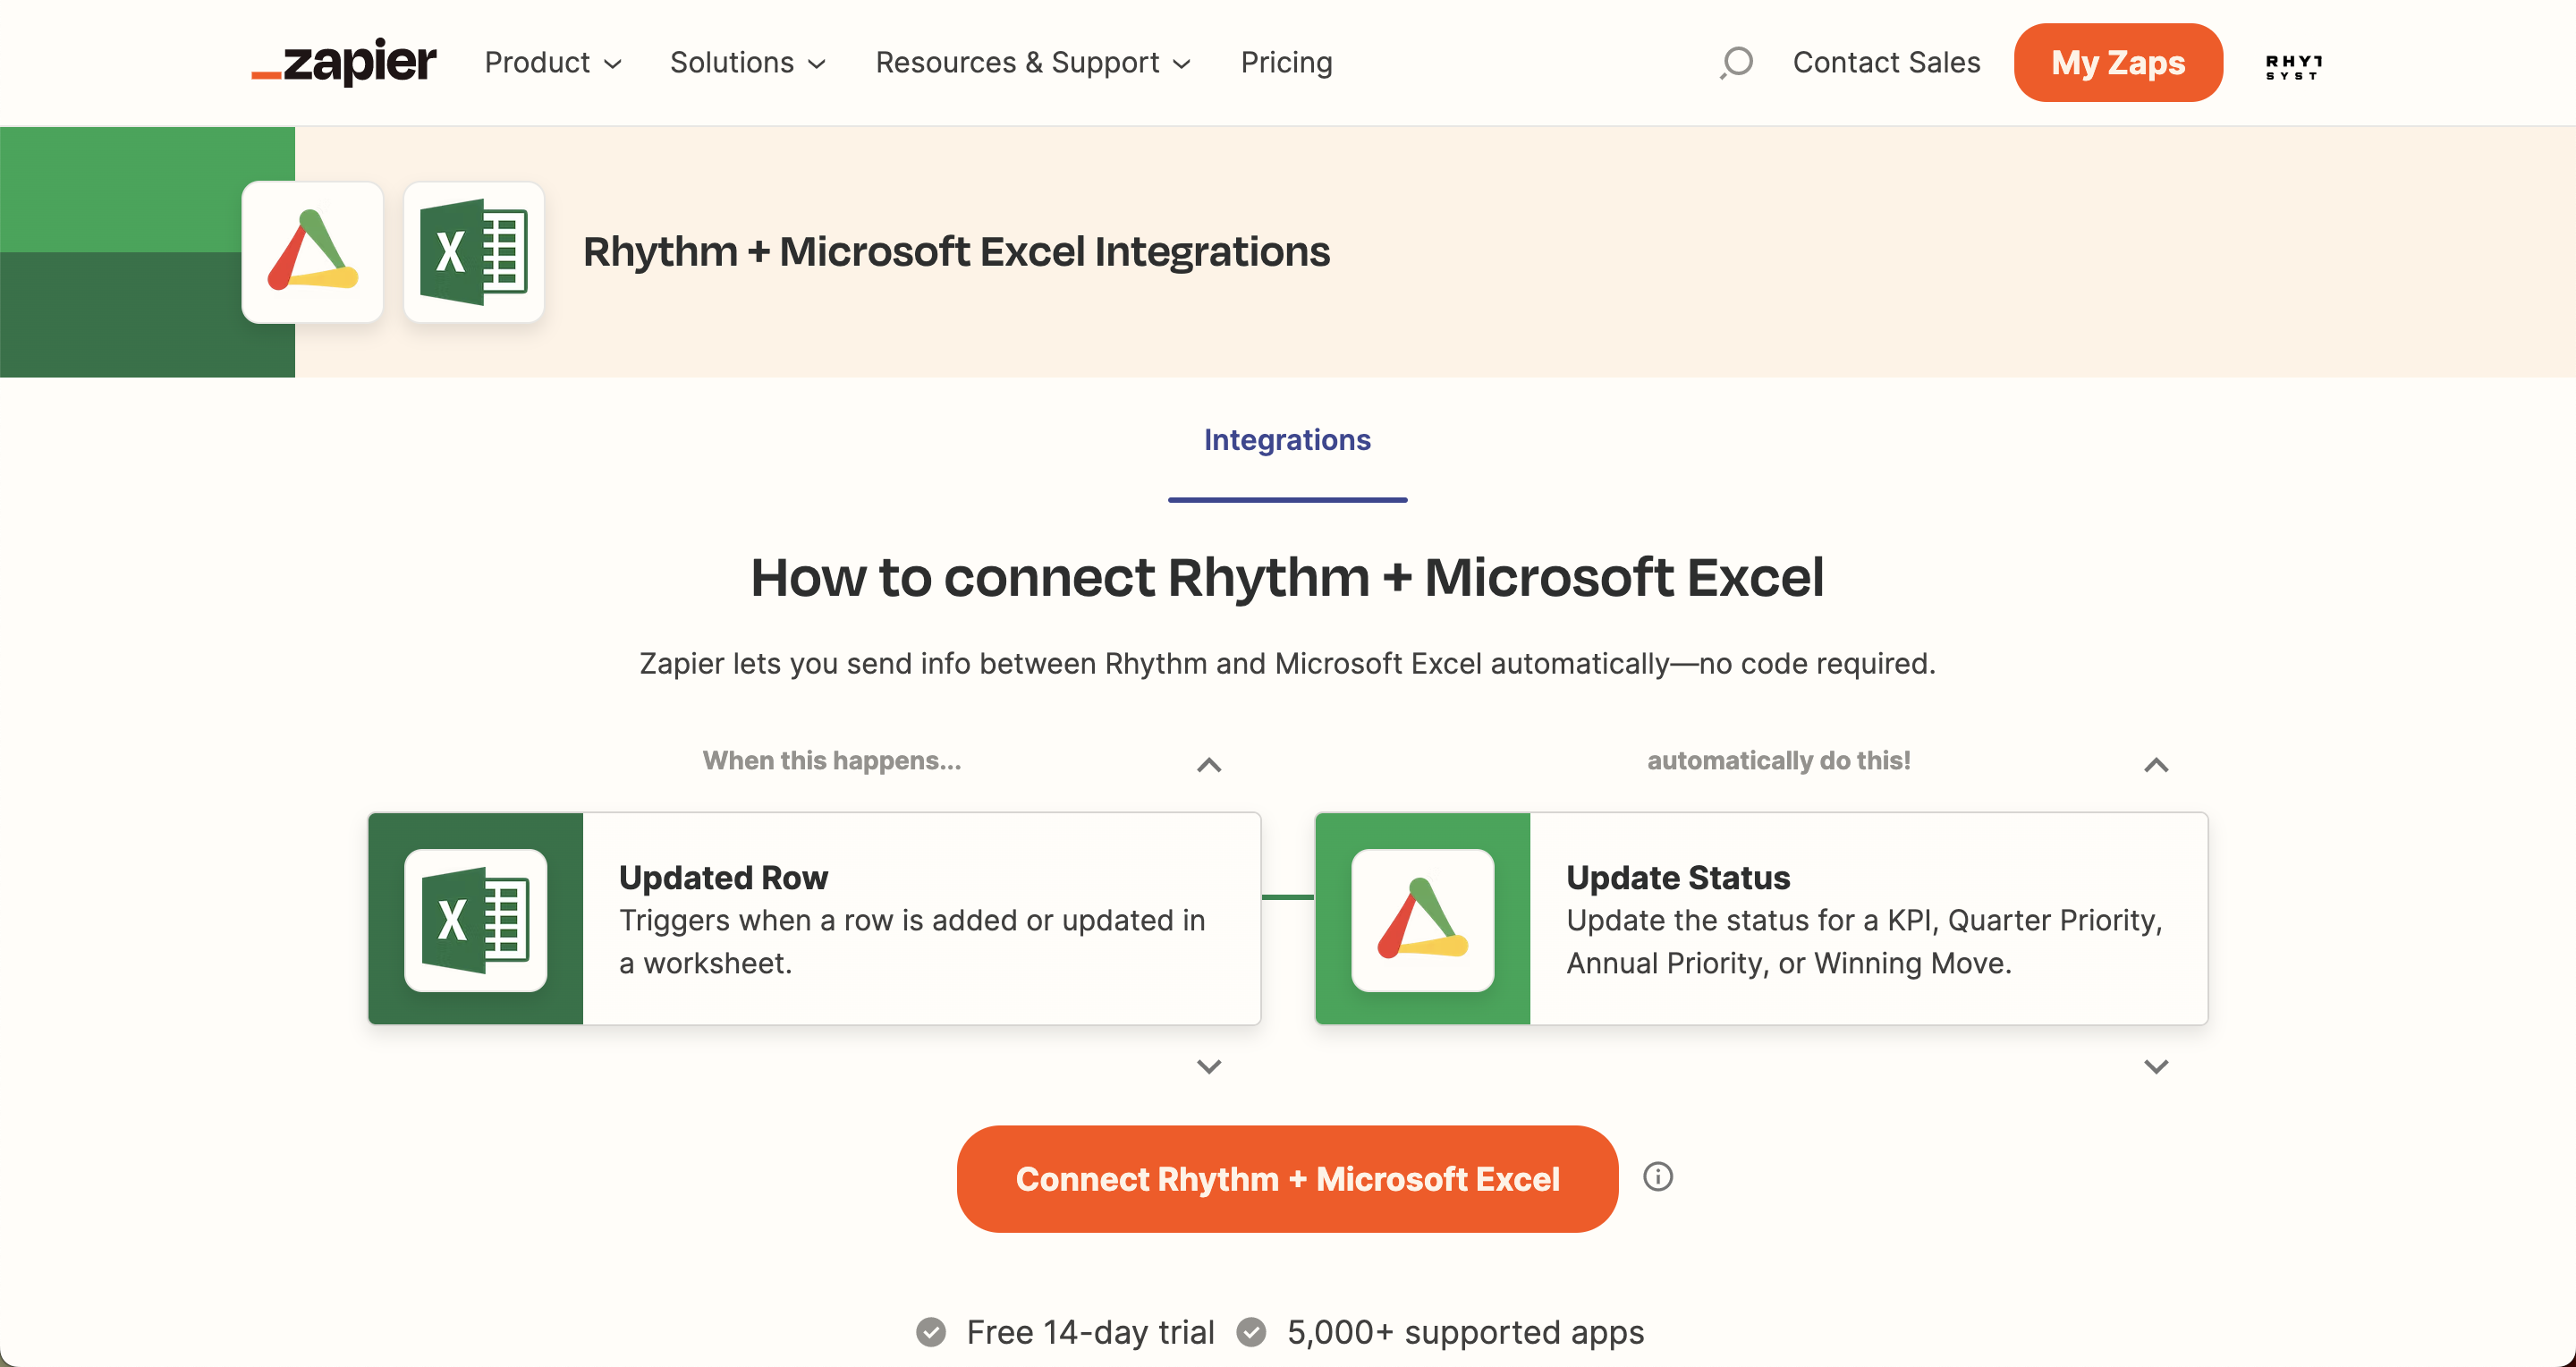The width and height of the screenshot is (2576, 1367).
Task: Click the 'automatically do this!' label
Action: tap(1778, 761)
